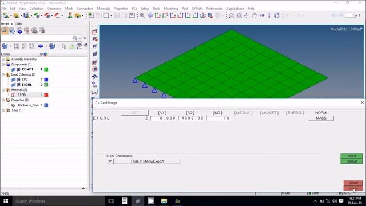Click the green reject button
Screen dimensions: 366x206
point(352,156)
